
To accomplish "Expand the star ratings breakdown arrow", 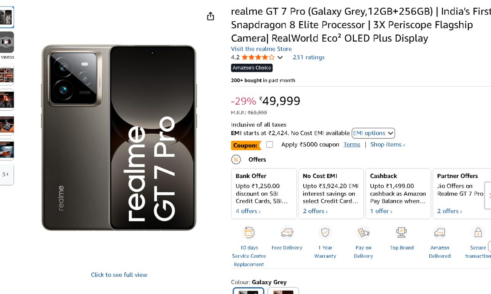I will click(x=280, y=58).
